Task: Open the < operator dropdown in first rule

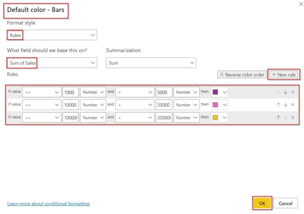Action: [135, 92]
